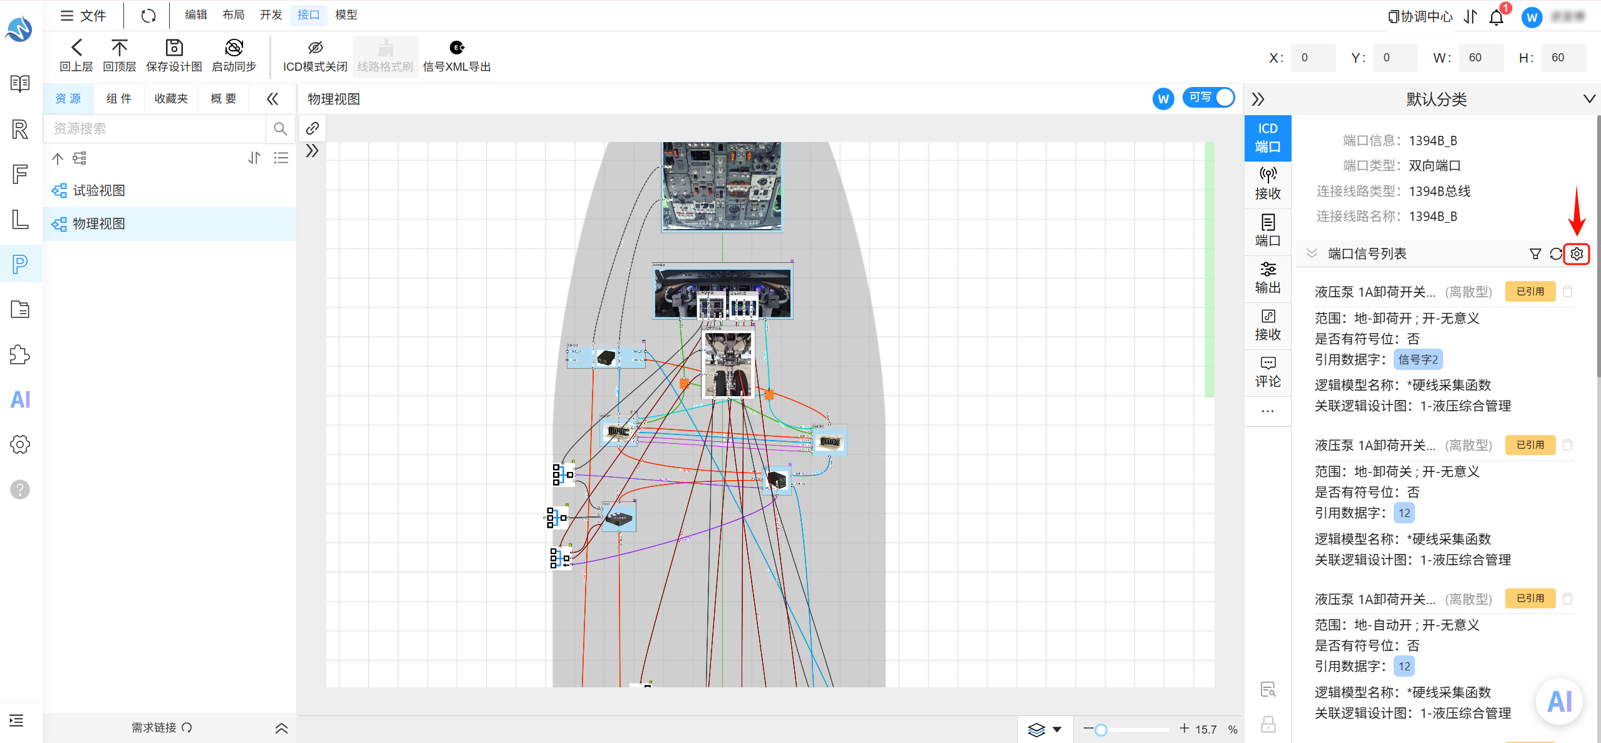The height and width of the screenshot is (743, 1601).
Task: Click the floating AI bubble button
Action: (1559, 702)
